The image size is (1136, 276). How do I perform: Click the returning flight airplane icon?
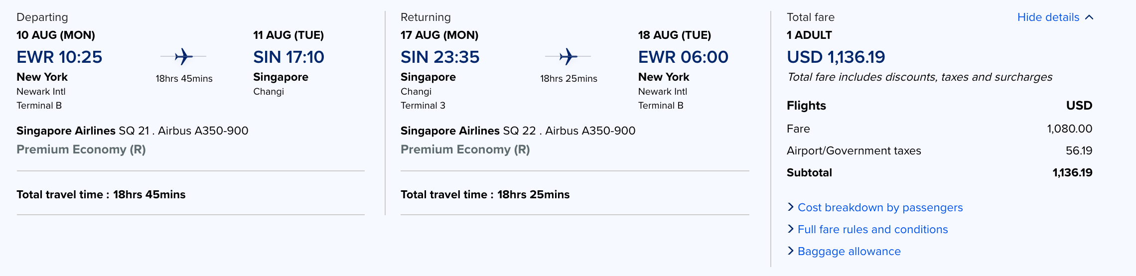[x=568, y=57]
